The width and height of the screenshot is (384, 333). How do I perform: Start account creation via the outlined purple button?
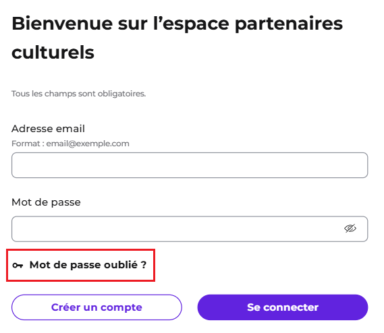(97, 307)
